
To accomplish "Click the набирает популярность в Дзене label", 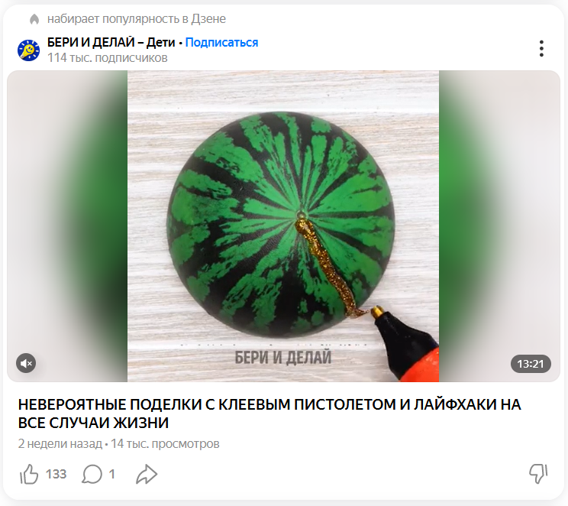I will [x=137, y=19].
